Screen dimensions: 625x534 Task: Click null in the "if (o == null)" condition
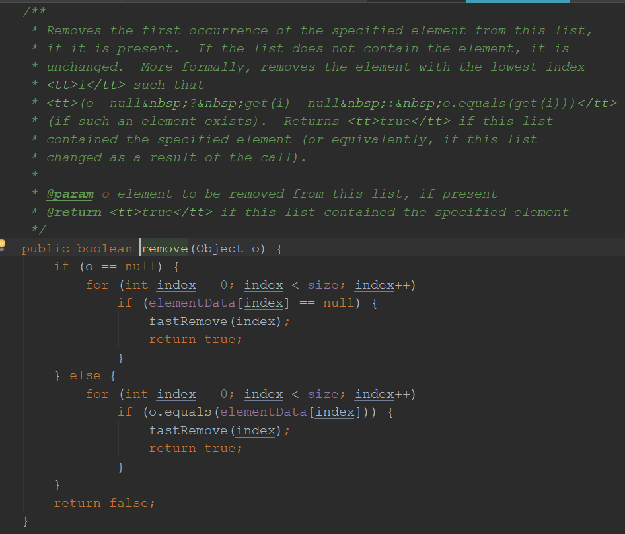coord(140,267)
